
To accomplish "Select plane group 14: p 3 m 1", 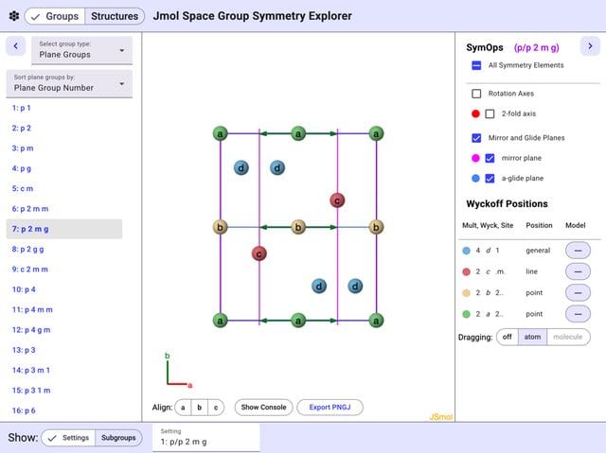I will pos(31,370).
